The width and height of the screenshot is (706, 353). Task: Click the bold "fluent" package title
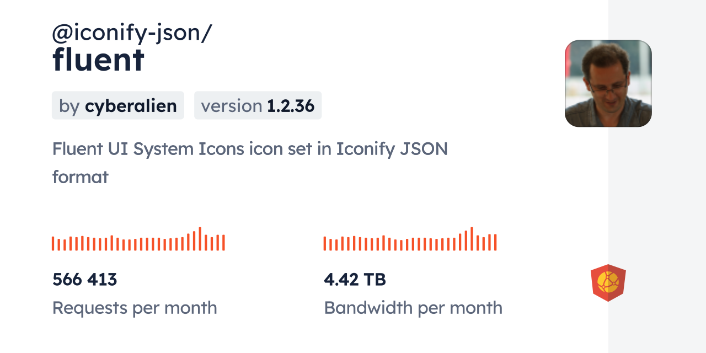pyautogui.click(x=98, y=60)
